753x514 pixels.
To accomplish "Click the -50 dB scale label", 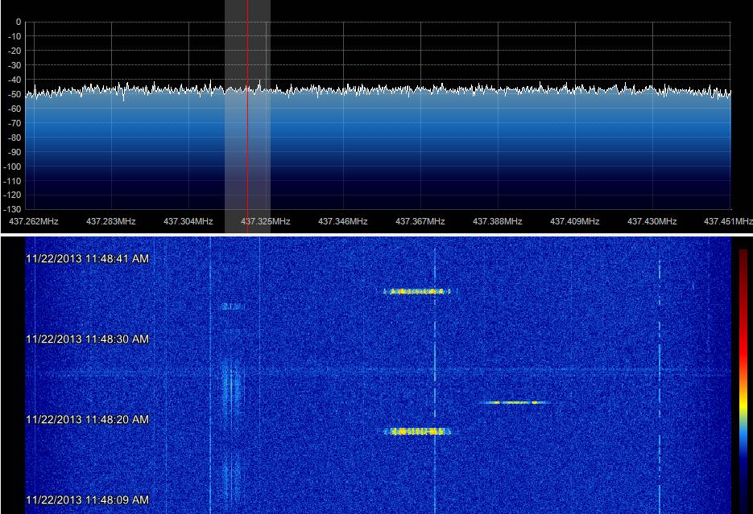I will point(14,94).
